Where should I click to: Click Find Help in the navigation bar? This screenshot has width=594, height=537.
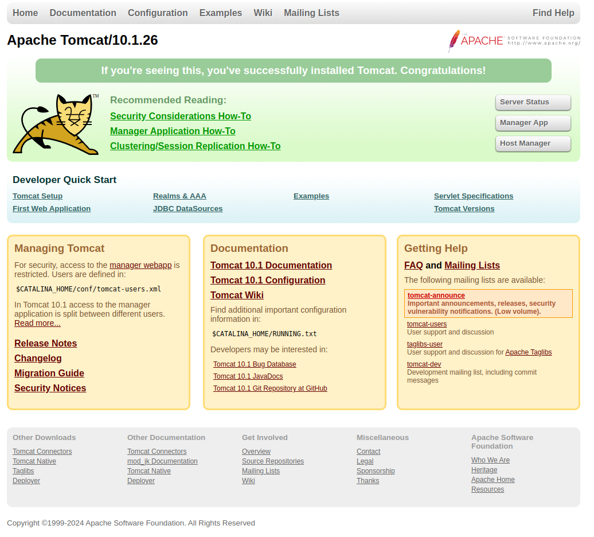pyautogui.click(x=553, y=13)
